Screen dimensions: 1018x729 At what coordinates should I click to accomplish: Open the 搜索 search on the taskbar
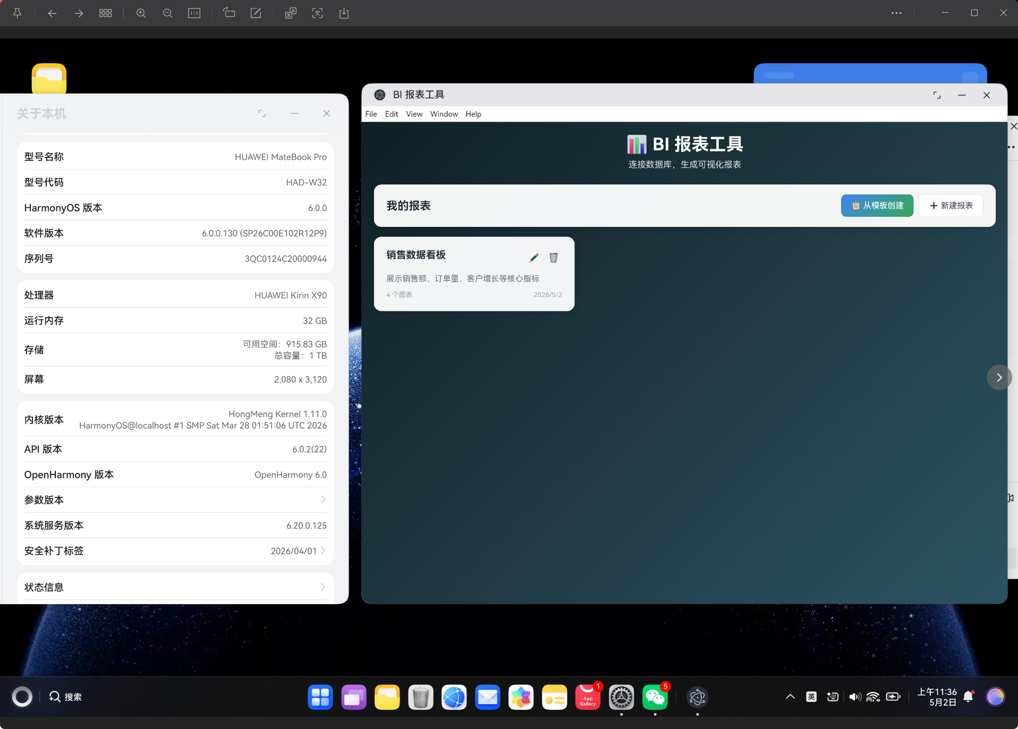point(65,697)
